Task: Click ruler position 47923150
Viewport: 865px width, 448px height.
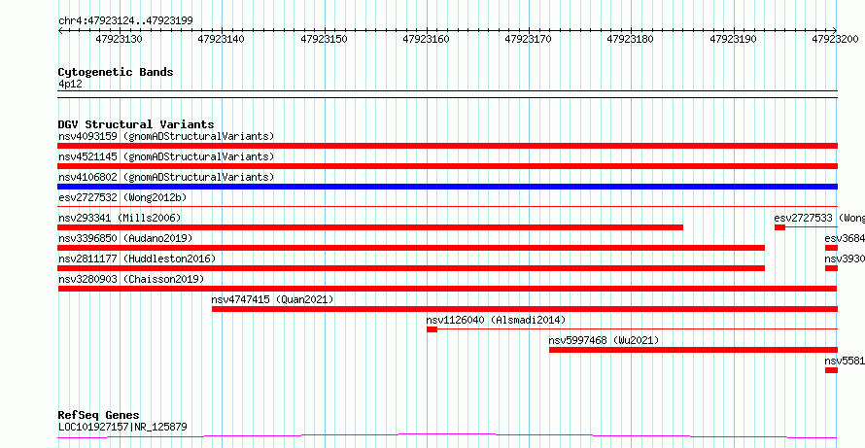Action: tap(324, 39)
